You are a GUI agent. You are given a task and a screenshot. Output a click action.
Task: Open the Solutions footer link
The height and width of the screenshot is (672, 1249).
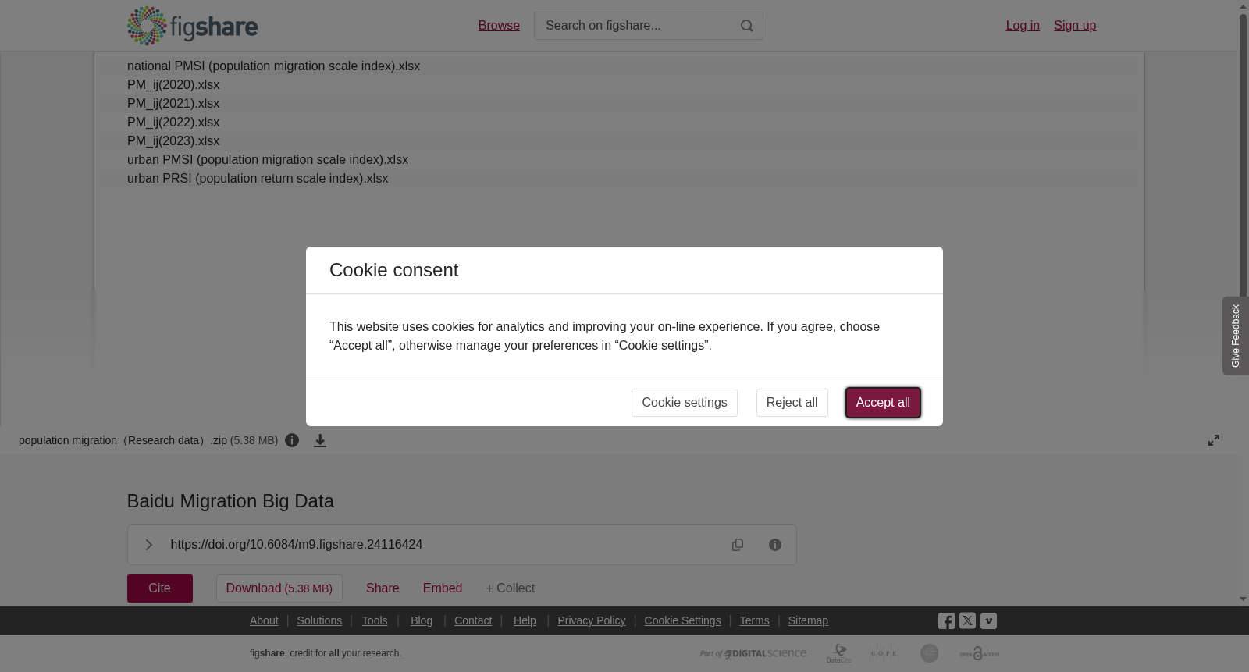319,620
